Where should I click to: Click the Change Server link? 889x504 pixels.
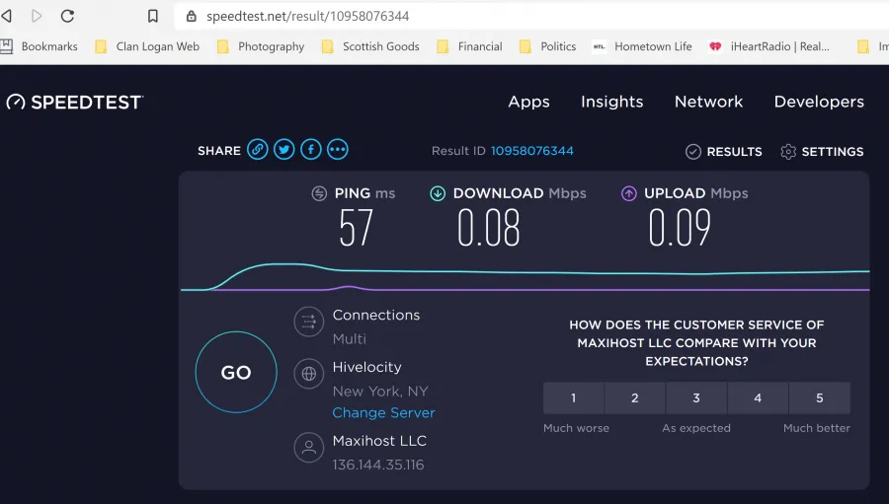[383, 413]
